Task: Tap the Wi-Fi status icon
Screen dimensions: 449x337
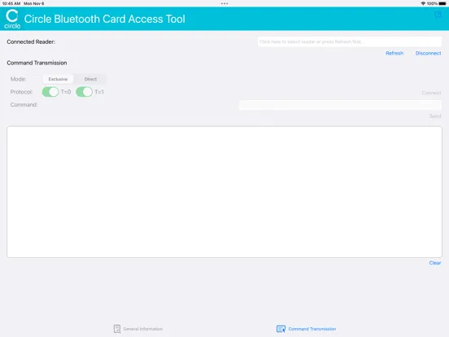Action: (x=423, y=3)
